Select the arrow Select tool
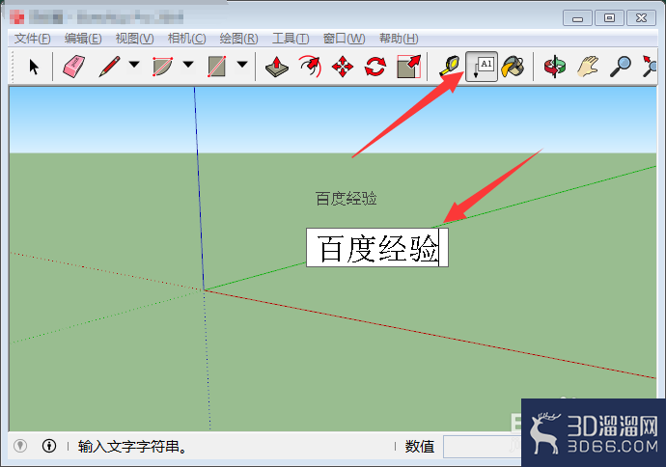This screenshot has height=467, width=666. pos(34,67)
